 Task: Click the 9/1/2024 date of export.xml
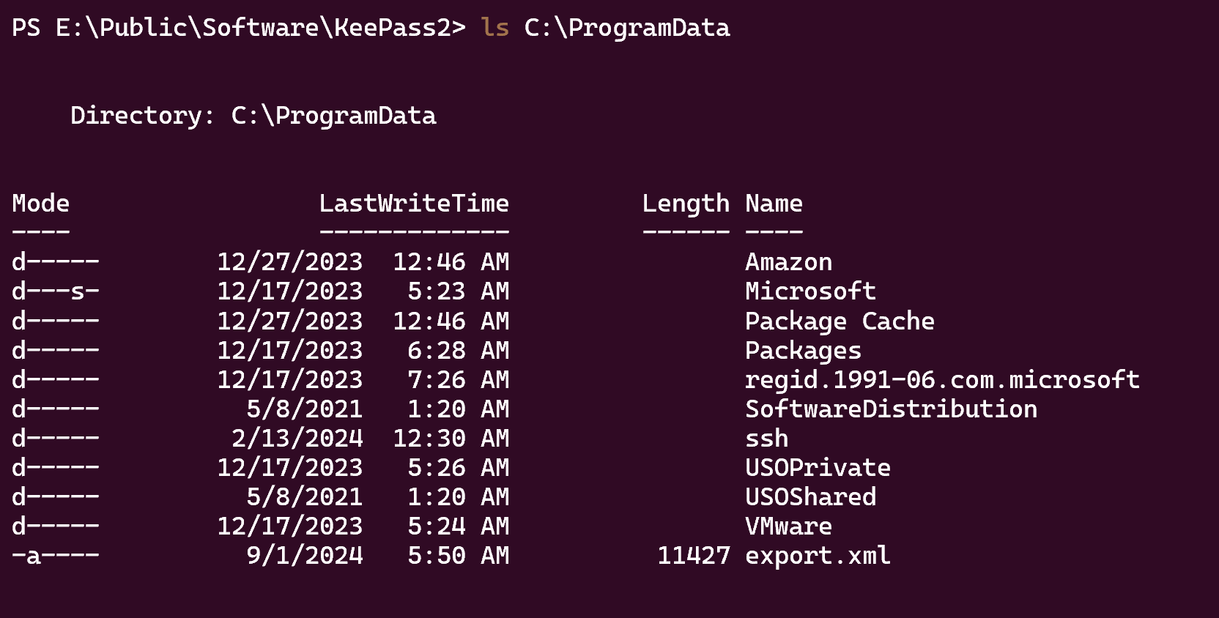(x=305, y=556)
